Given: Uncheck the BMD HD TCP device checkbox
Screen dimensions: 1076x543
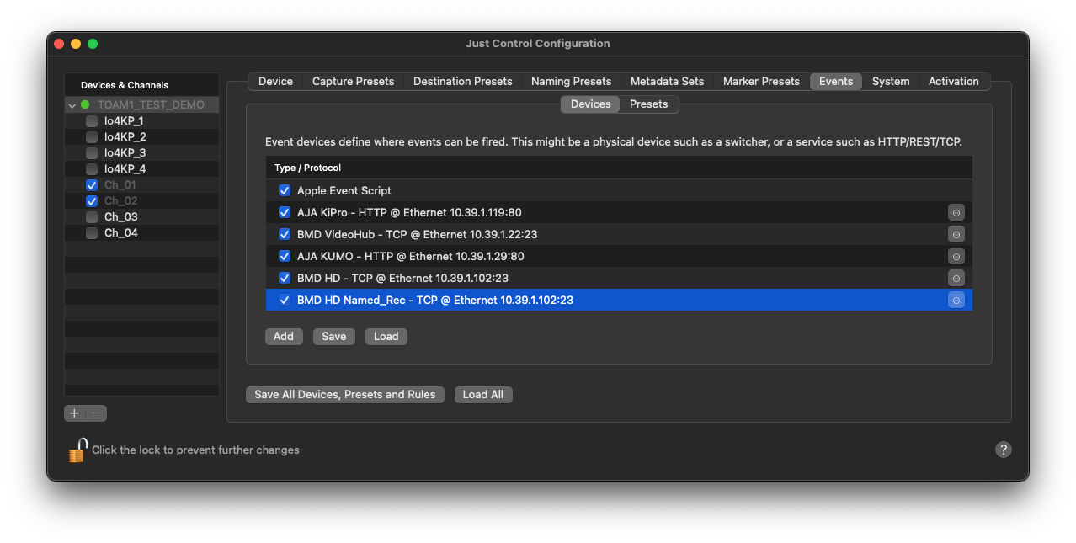Looking at the screenshot, I should (285, 279).
